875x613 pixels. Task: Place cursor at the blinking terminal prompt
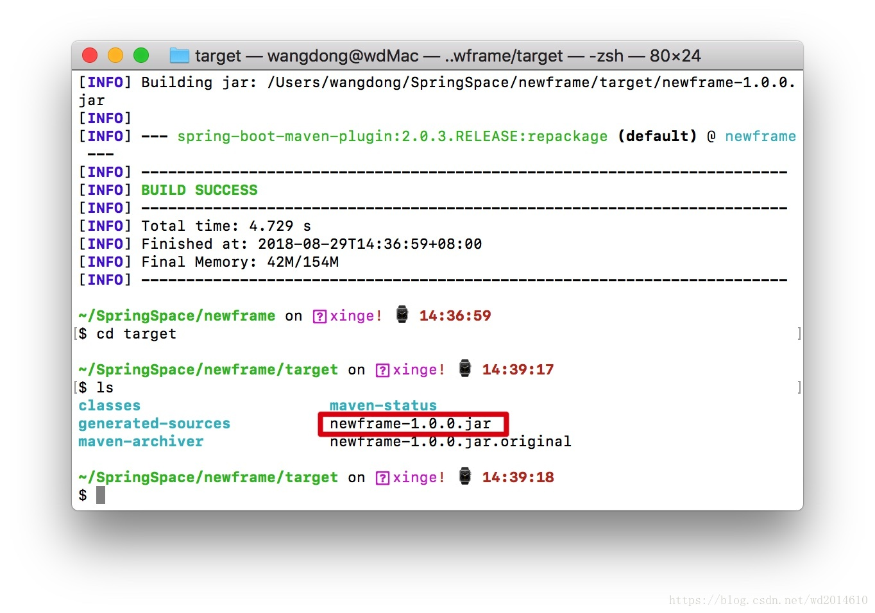(x=101, y=494)
